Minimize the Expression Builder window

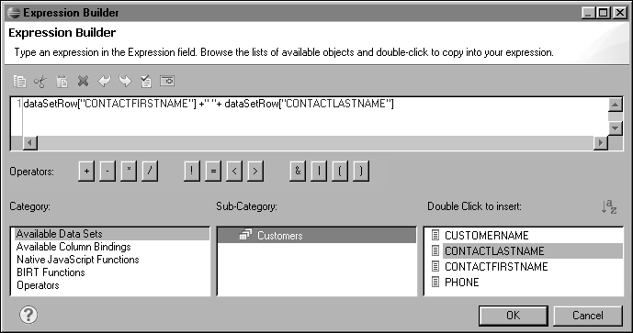588,13
